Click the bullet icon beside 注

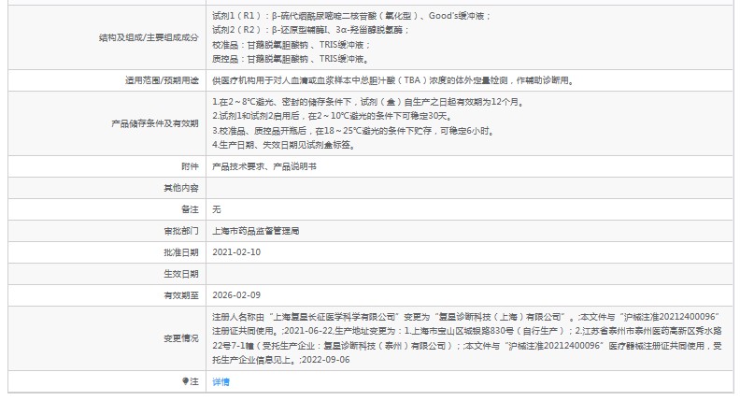point(186,381)
